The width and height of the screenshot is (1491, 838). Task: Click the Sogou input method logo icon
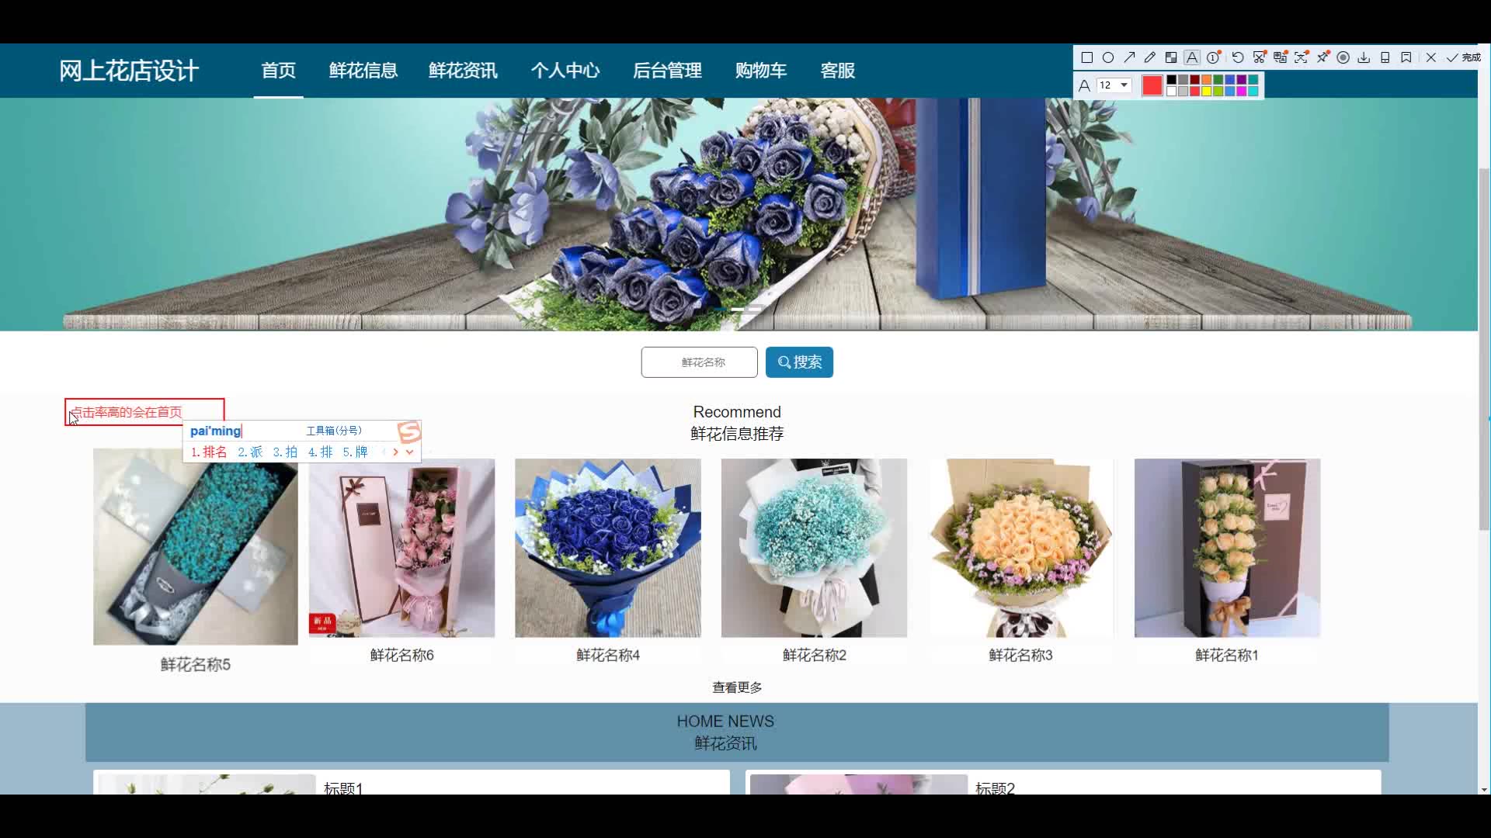click(408, 431)
